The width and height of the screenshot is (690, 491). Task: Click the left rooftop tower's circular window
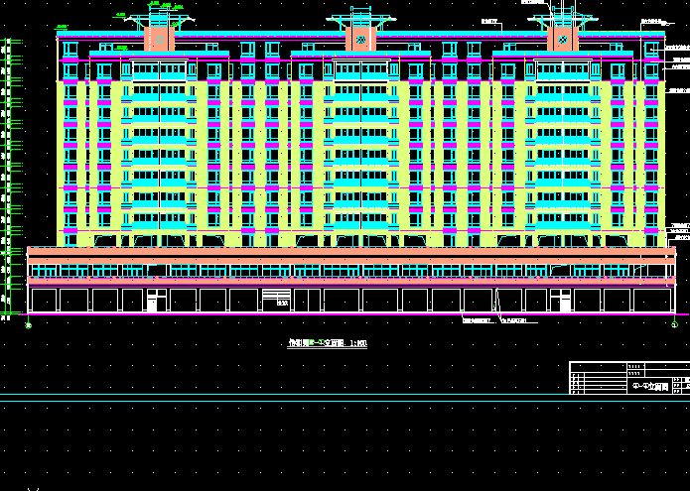click(x=160, y=40)
